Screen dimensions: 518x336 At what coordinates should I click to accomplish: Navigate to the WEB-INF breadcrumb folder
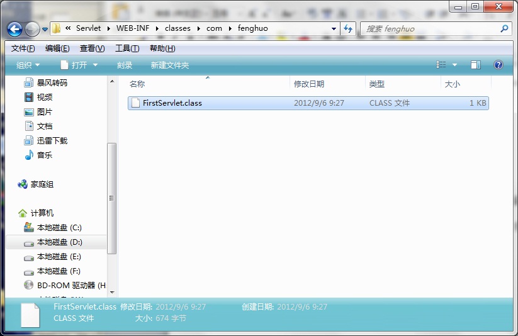tap(133, 28)
